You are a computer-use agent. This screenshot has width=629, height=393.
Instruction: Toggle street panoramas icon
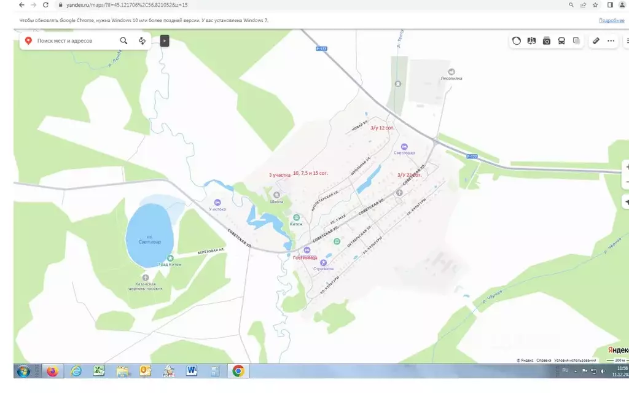click(x=531, y=41)
